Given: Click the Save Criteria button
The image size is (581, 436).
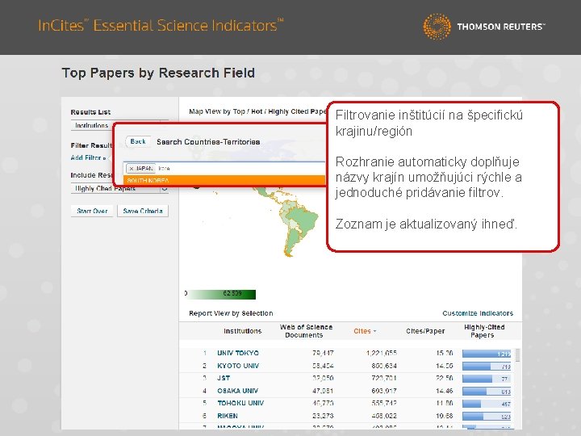Looking at the screenshot, I should tap(143, 211).
